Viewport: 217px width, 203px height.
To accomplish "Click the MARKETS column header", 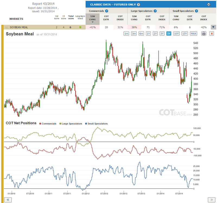I will (x=16, y=19).
